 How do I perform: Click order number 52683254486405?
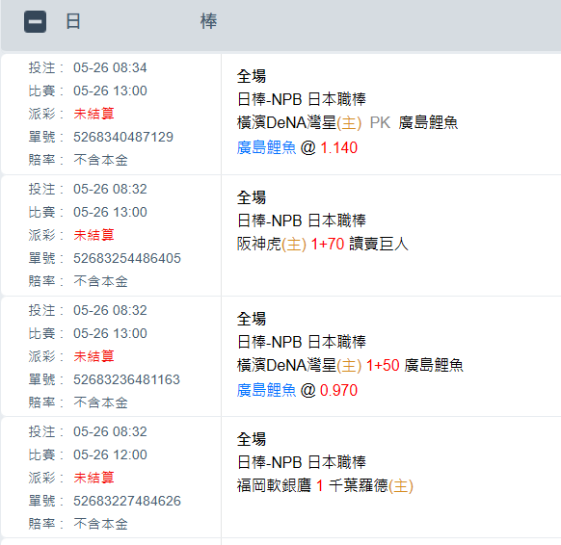127,258
